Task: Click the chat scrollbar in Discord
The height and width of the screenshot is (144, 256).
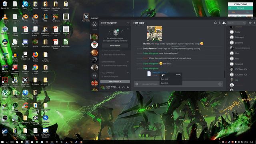Action: click(x=225, y=74)
